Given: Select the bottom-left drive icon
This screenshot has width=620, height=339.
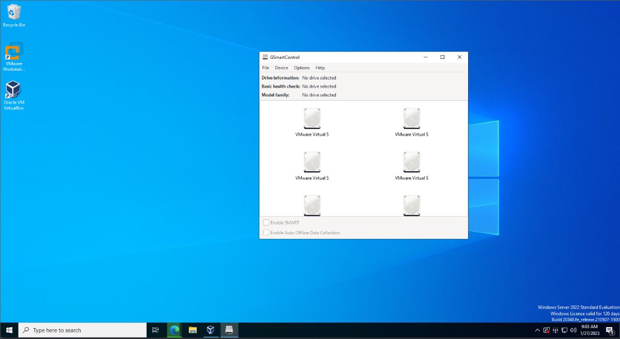Looking at the screenshot, I should [x=312, y=204].
